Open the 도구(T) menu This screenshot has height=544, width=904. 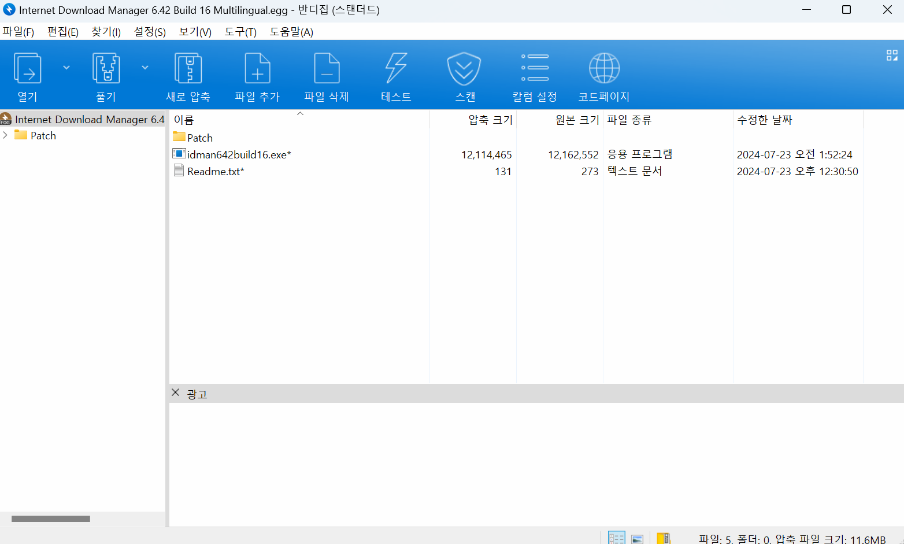pos(240,32)
